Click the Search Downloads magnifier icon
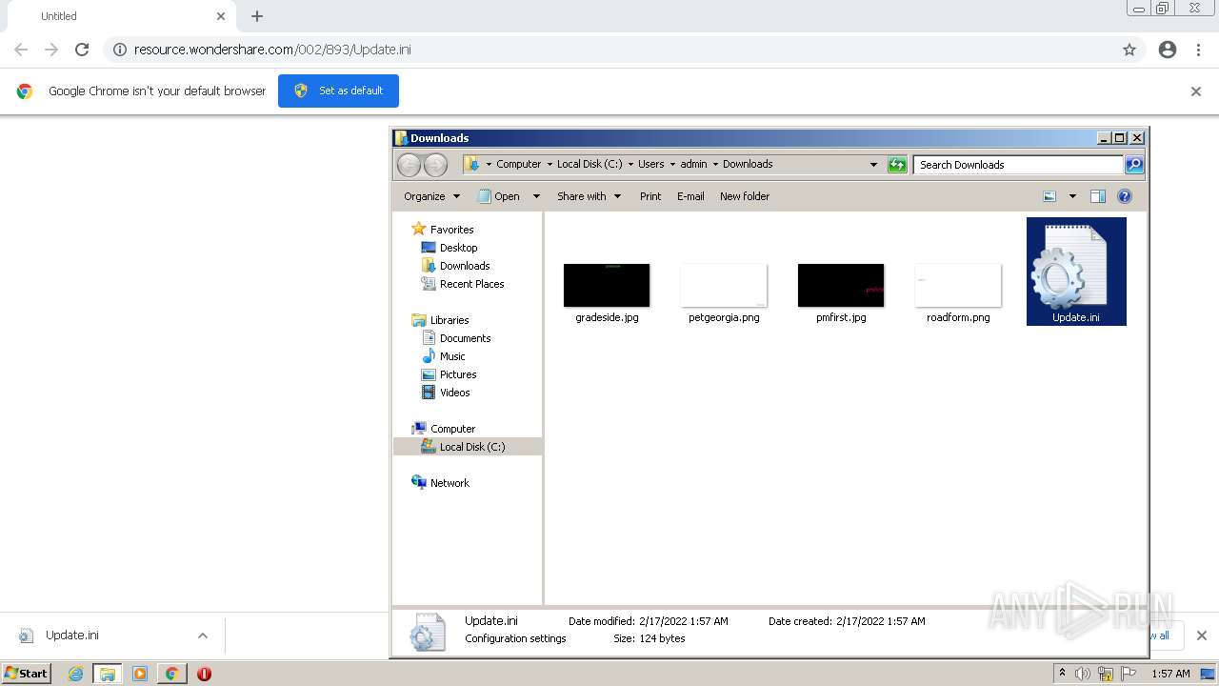The width and height of the screenshot is (1219, 686). click(x=1134, y=165)
